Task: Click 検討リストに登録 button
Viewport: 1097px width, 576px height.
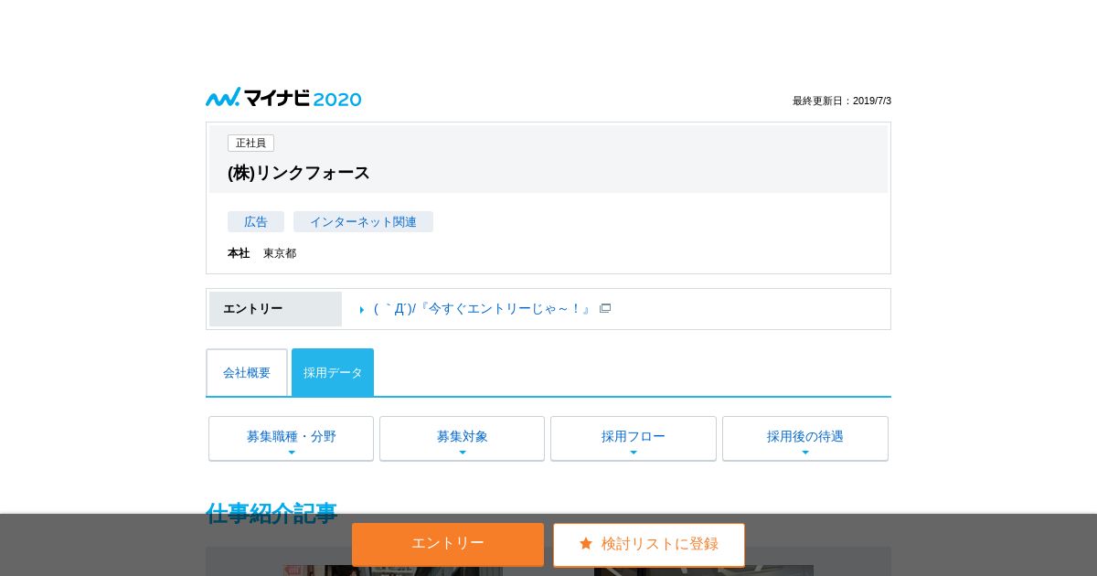Action: tap(649, 544)
